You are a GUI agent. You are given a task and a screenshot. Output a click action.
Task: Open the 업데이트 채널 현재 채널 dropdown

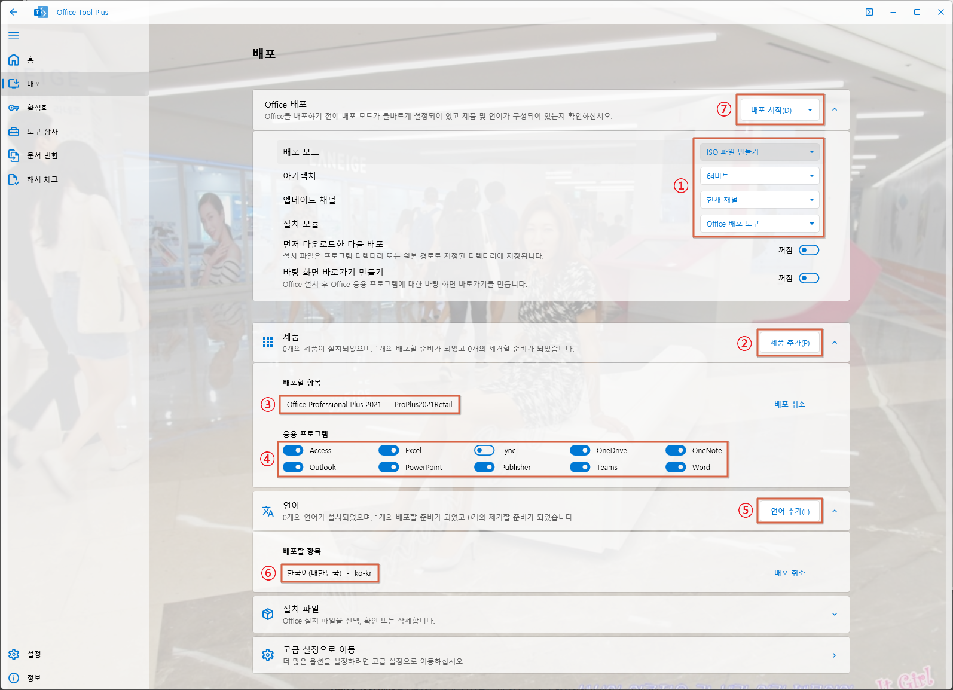pos(759,200)
